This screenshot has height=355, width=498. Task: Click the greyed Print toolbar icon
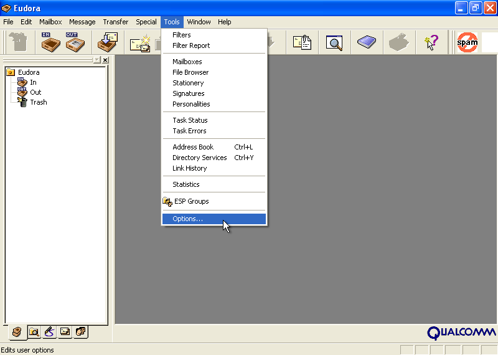click(x=399, y=42)
